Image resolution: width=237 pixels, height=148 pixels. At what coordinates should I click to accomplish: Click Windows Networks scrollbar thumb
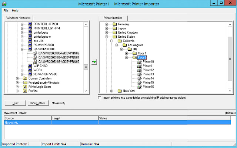86,67
